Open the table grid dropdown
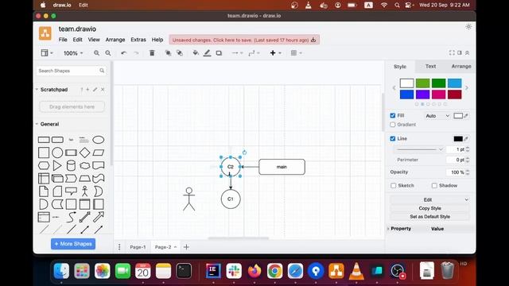 297,53
